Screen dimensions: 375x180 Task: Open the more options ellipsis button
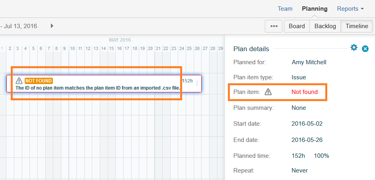pos(274,26)
